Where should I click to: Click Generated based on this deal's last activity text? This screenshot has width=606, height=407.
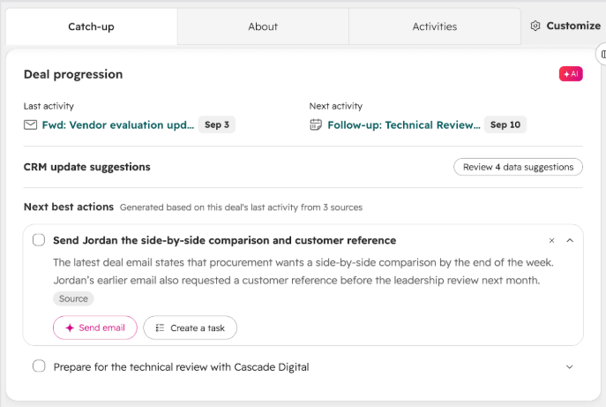(241, 207)
